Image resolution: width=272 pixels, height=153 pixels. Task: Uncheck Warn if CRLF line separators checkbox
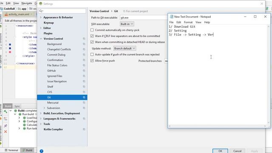pyautogui.click(x=92, y=36)
